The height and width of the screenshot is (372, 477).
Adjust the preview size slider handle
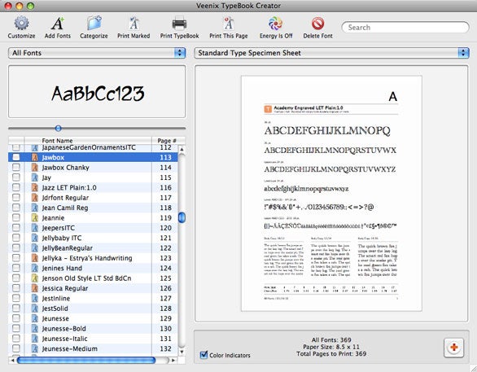(59, 129)
